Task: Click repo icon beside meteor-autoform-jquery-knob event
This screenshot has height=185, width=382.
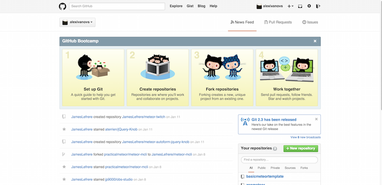Action: [64, 142]
